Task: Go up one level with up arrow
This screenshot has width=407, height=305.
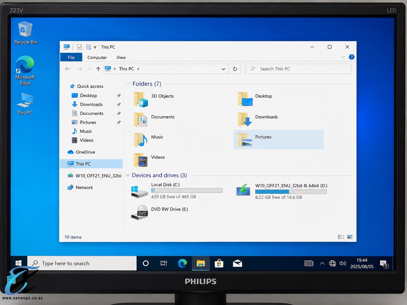Action: tap(98, 69)
